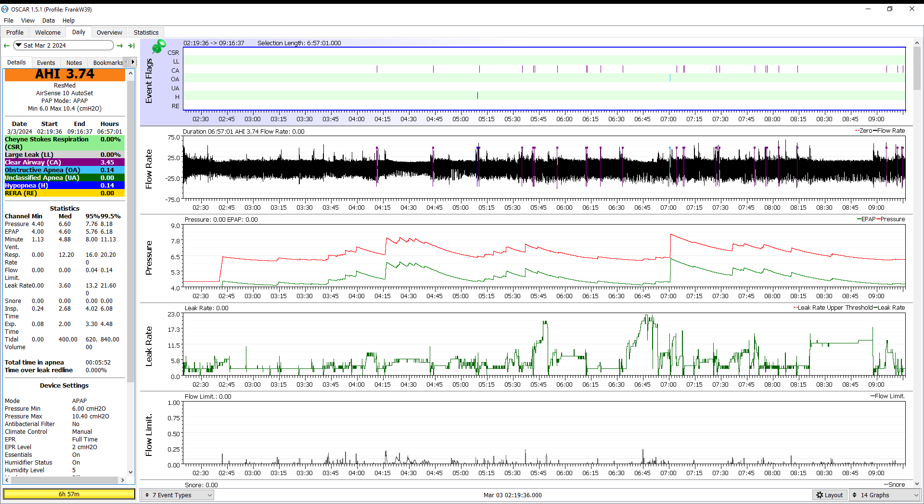This screenshot has height=504, width=924.
Task: Open the Sat Mar 2 2024 date picker
Action: point(63,46)
